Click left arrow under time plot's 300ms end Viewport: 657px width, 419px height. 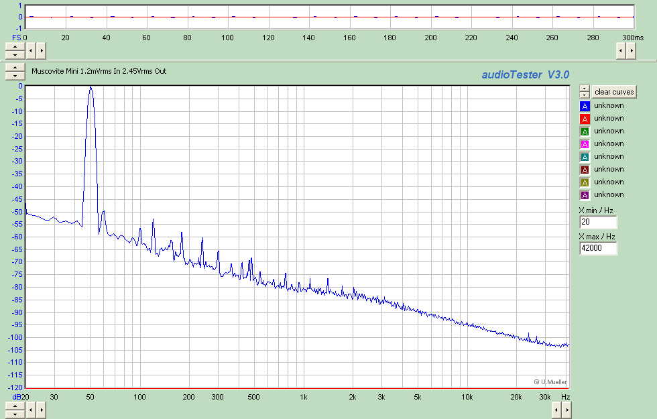(x=621, y=51)
